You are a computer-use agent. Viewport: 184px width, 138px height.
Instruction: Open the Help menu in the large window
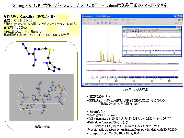180,19
